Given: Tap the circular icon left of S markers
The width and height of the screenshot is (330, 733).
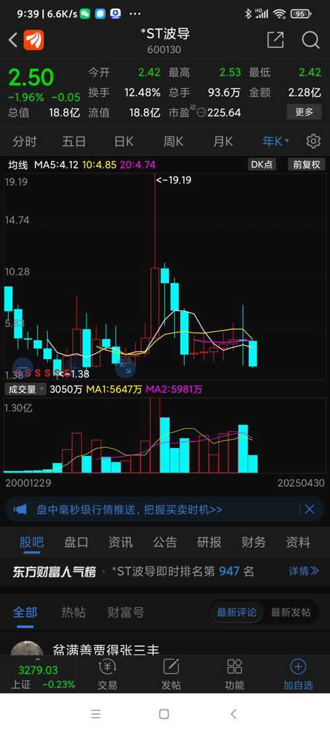Looking at the screenshot, I should point(22,367).
